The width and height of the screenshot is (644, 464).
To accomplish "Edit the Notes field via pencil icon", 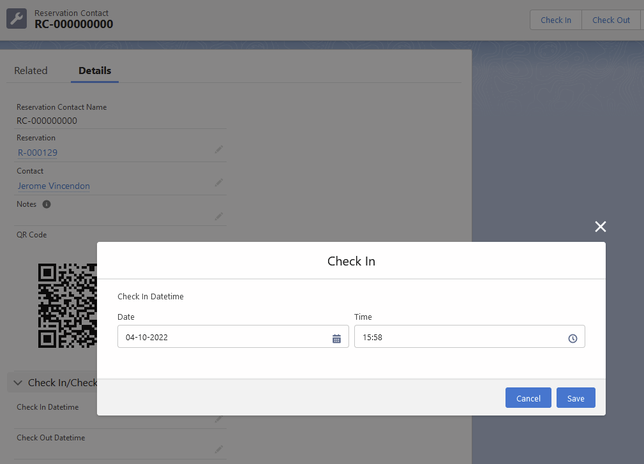I will coord(219,216).
